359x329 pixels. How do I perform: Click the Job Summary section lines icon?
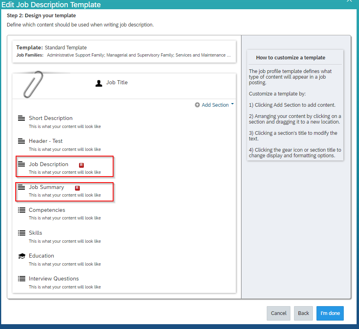(21, 187)
